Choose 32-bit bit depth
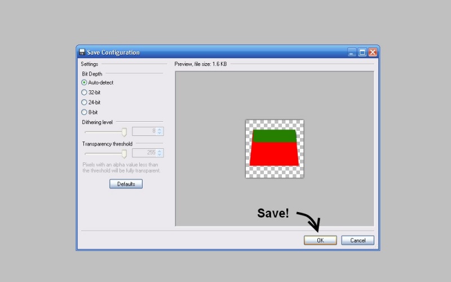Image resolution: width=451 pixels, height=282 pixels. (x=85, y=92)
